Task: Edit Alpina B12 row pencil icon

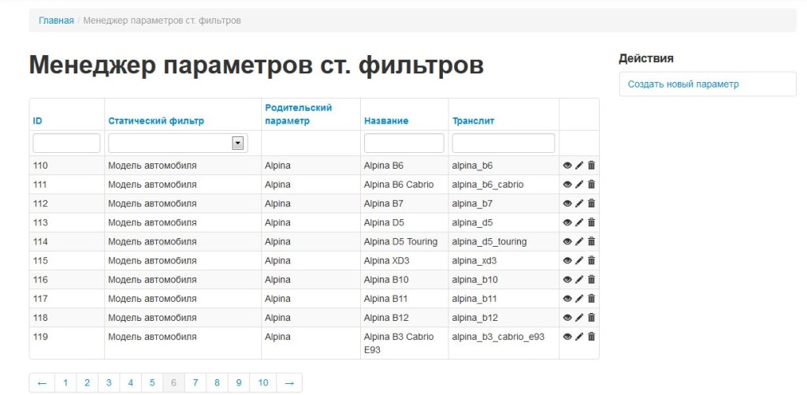Action: [x=579, y=318]
